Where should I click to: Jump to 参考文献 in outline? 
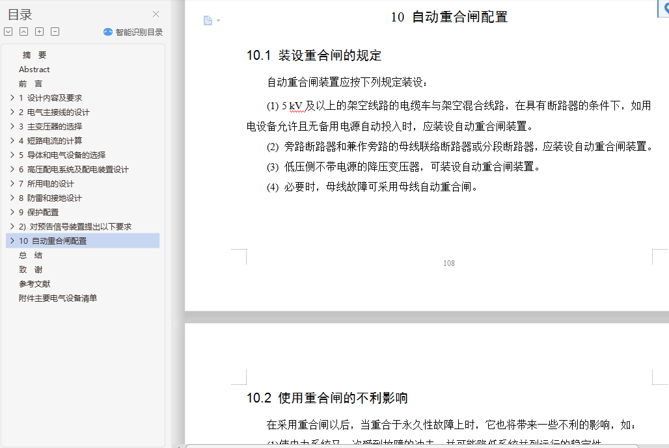coord(34,284)
